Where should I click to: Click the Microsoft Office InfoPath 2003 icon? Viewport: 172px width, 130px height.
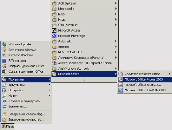[x=121, y=90]
